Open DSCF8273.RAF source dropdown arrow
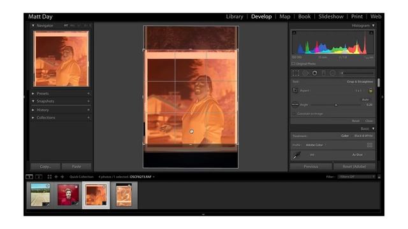Image resolution: width=408 pixels, height=229 pixels. pos(154,177)
